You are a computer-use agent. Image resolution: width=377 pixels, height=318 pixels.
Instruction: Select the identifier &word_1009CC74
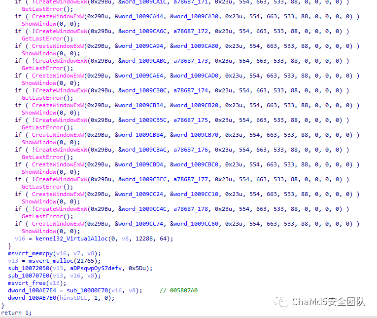click(x=139, y=224)
